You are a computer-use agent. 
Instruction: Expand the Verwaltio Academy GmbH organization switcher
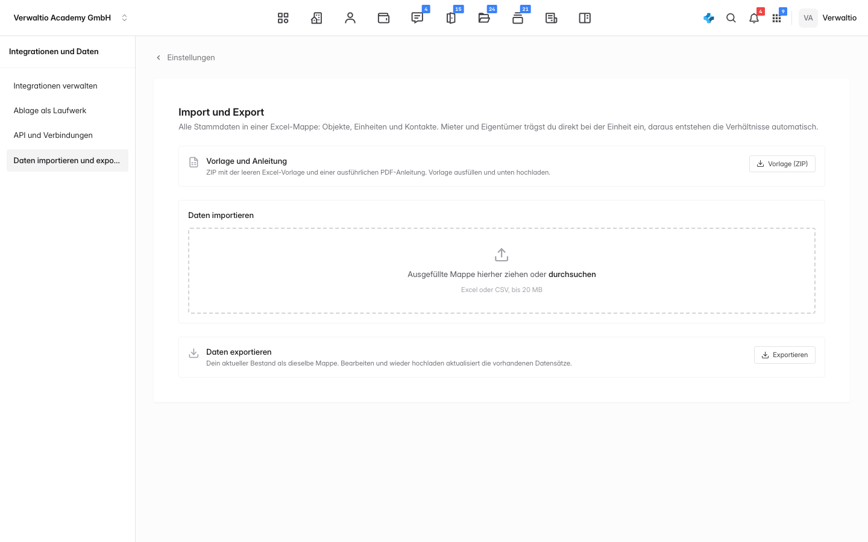pos(71,18)
